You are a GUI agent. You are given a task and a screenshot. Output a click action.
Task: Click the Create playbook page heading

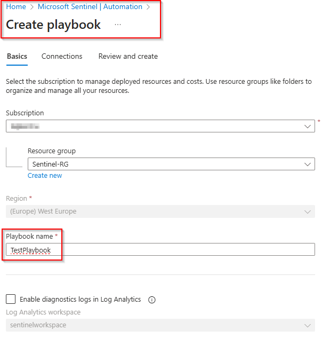point(53,25)
